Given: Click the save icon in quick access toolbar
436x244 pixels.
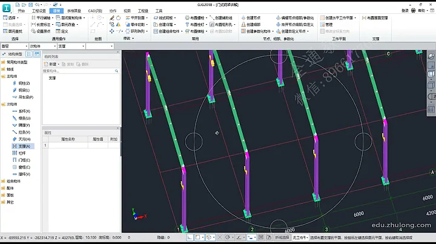Looking at the screenshot, I should 31,4.
